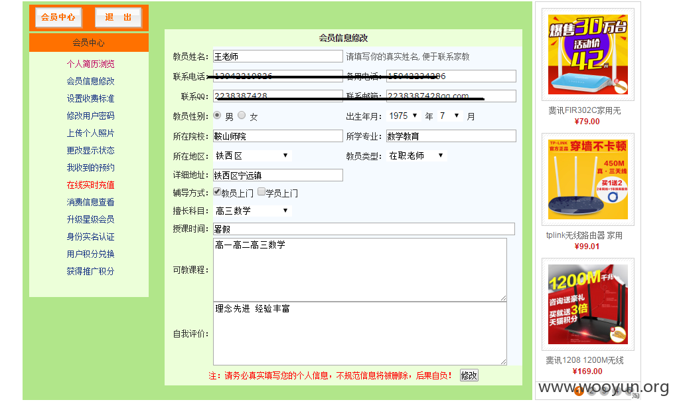Viewport: 675px width, 406px height.
Task: Select 修改用户密码 in the sidebar
Action: [x=90, y=116]
